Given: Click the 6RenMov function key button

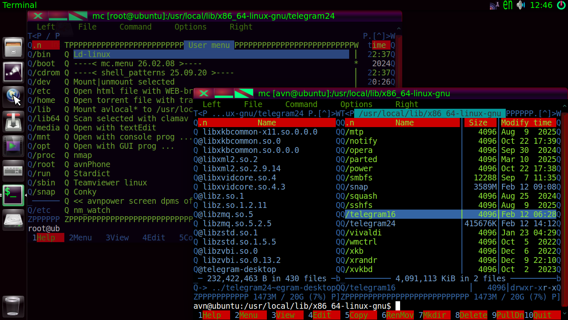Looking at the screenshot, I should pos(398,315).
